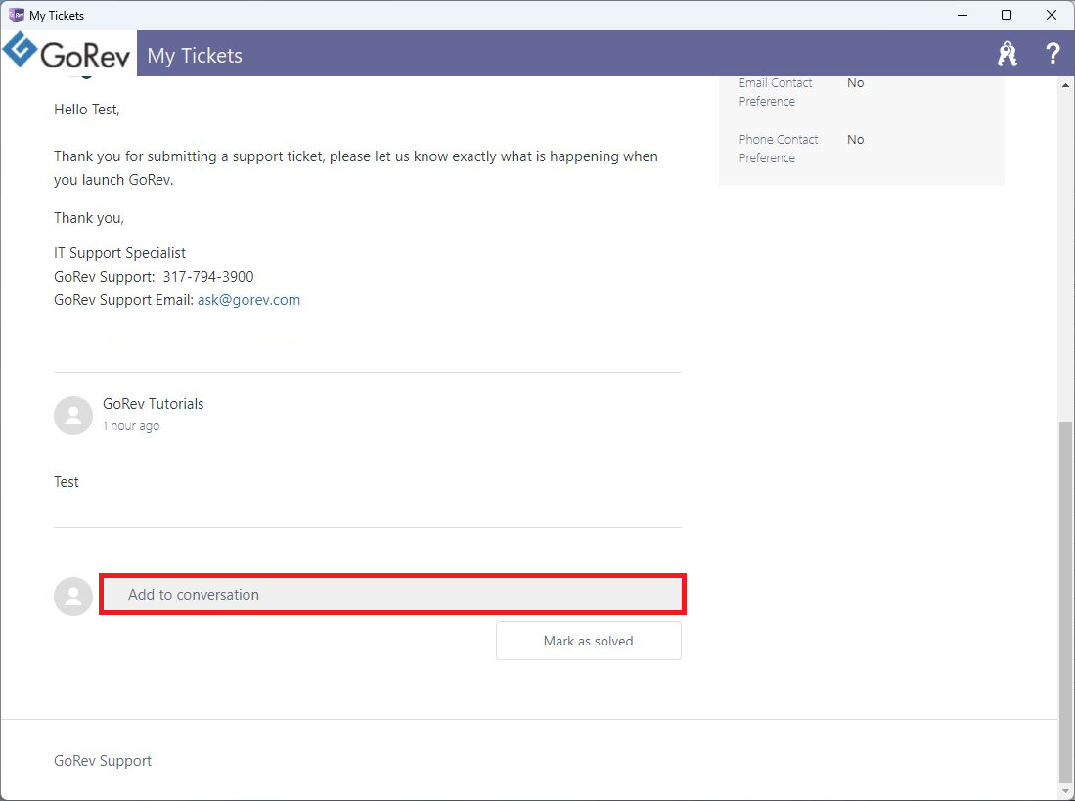Click the scrollbar up arrow
The height and width of the screenshot is (801, 1075).
pos(1066,85)
